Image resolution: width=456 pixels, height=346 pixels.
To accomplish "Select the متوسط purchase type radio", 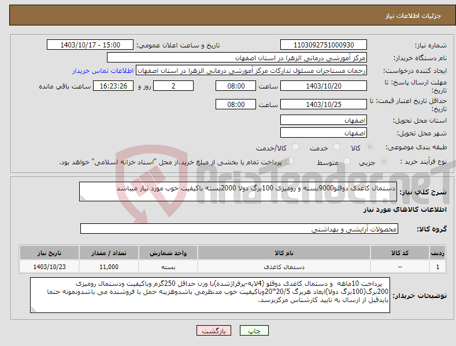I will point(347,161).
